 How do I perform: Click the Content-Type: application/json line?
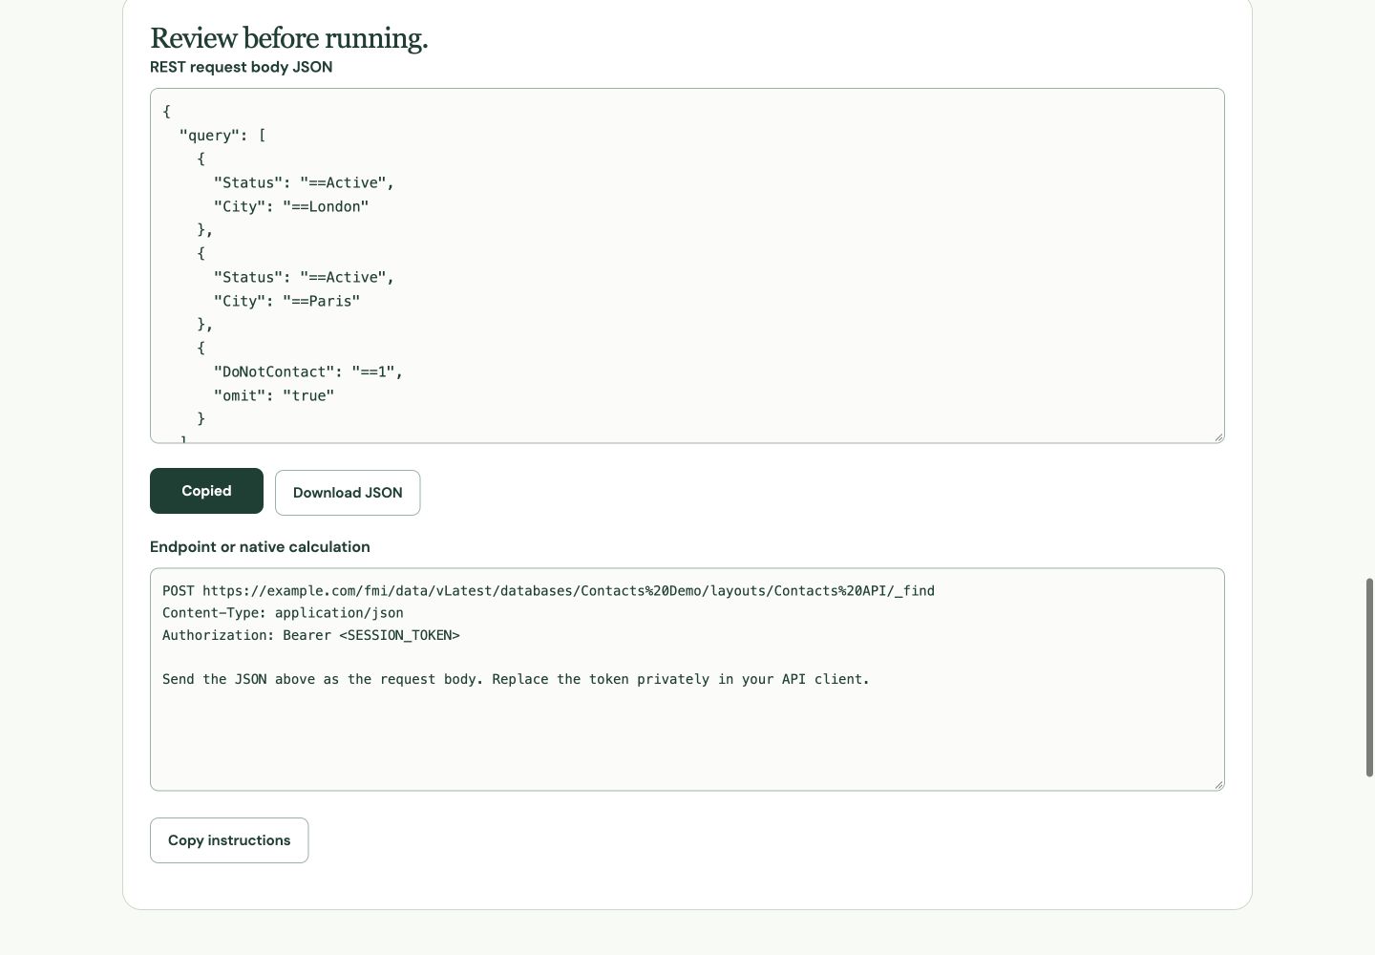[x=283, y=613]
